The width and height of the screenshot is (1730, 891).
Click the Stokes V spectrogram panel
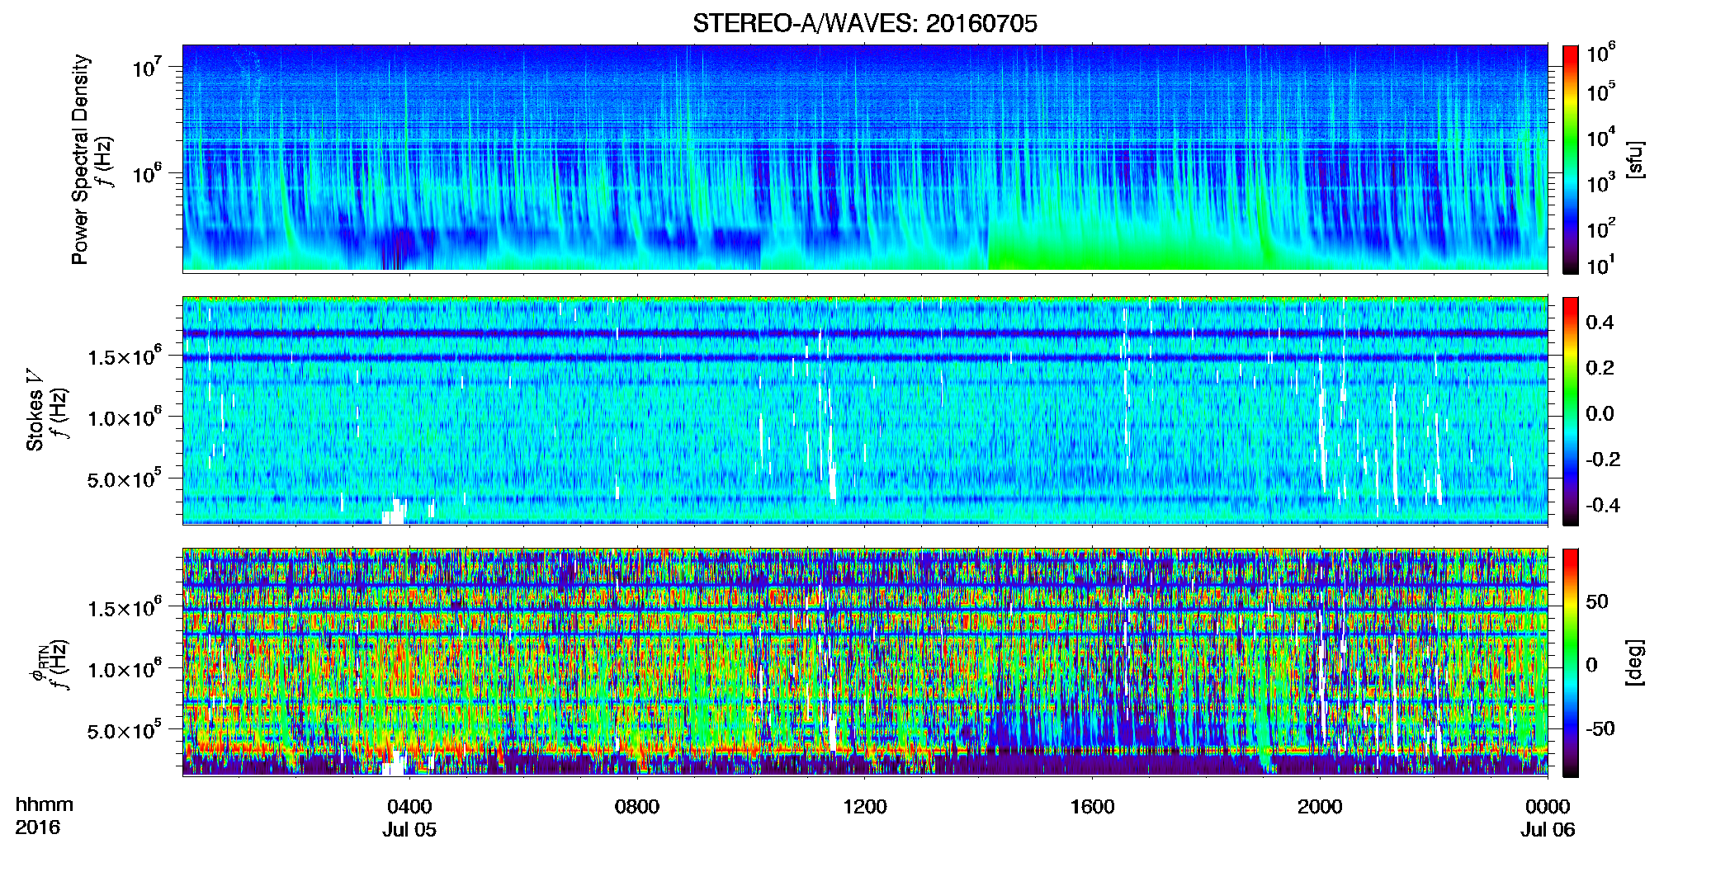click(x=865, y=410)
